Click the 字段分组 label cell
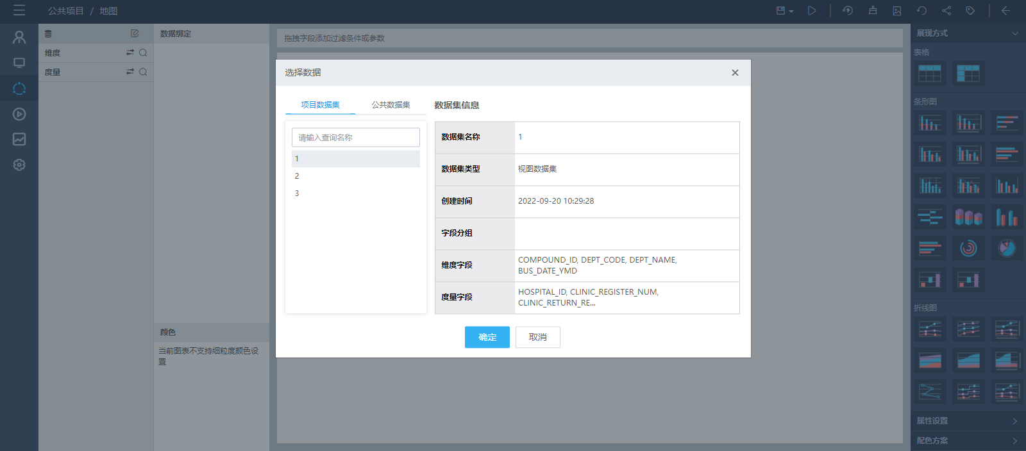 click(475, 233)
